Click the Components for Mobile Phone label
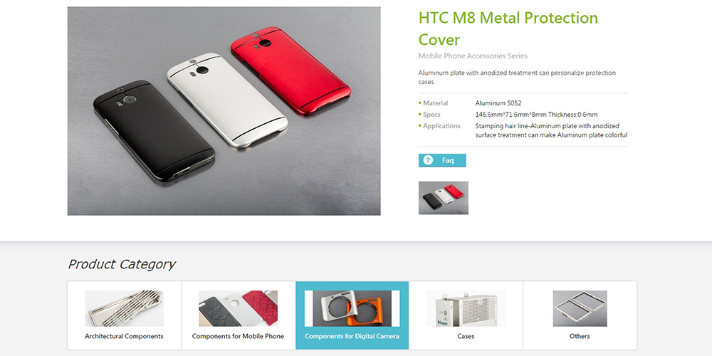712x356 pixels. click(x=238, y=337)
